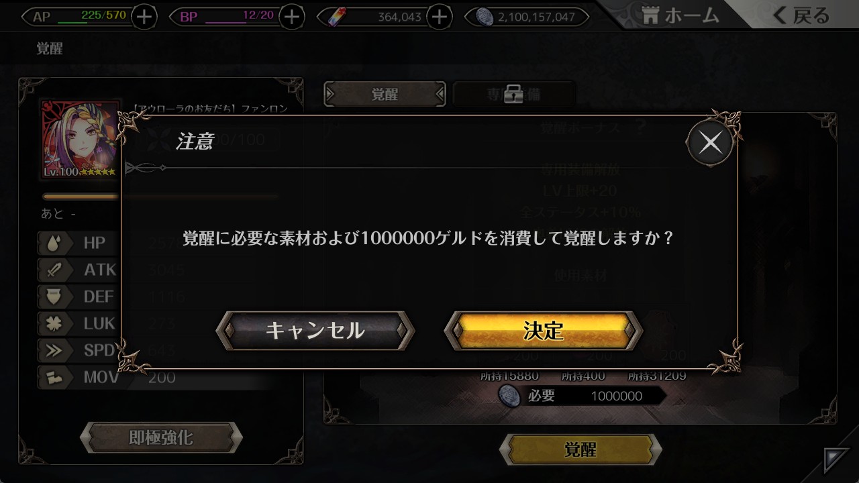Click the plus icon beside AP gauge
Screen dimensions: 859x483
[x=144, y=17]
